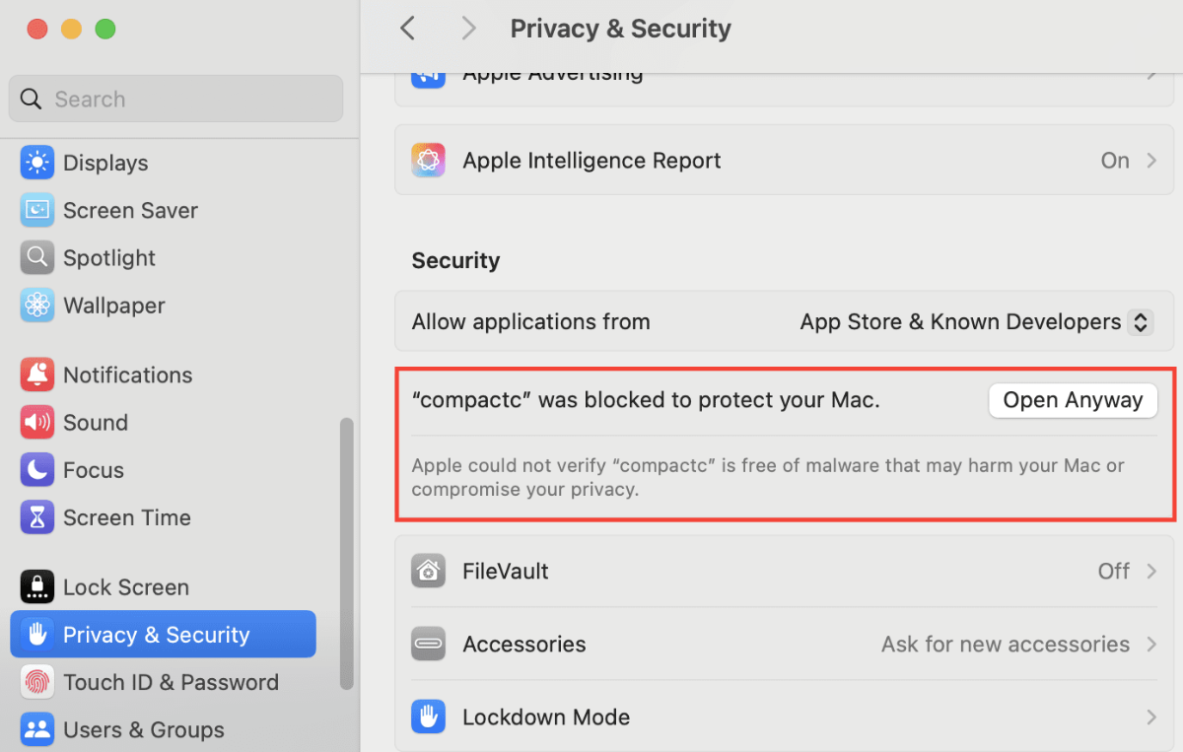This screenshot has height=752, width=1183.
Task: Click the Sound speaker icon
Action: (36, 422)
